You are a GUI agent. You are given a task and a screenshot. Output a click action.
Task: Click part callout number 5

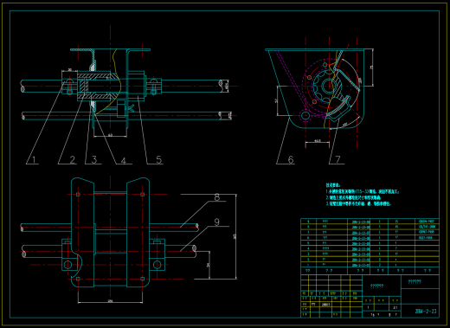coord(159,159)
